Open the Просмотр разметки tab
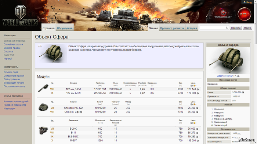The image size is (257, 144). tap(172, 28)
